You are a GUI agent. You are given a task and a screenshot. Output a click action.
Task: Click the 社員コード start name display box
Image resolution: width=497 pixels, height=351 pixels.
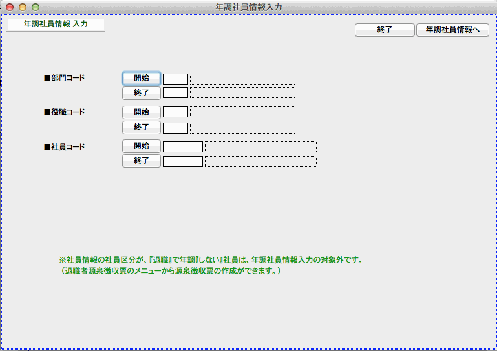(260, 146)
